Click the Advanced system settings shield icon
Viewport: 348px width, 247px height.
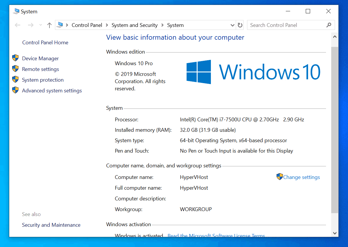15,90
